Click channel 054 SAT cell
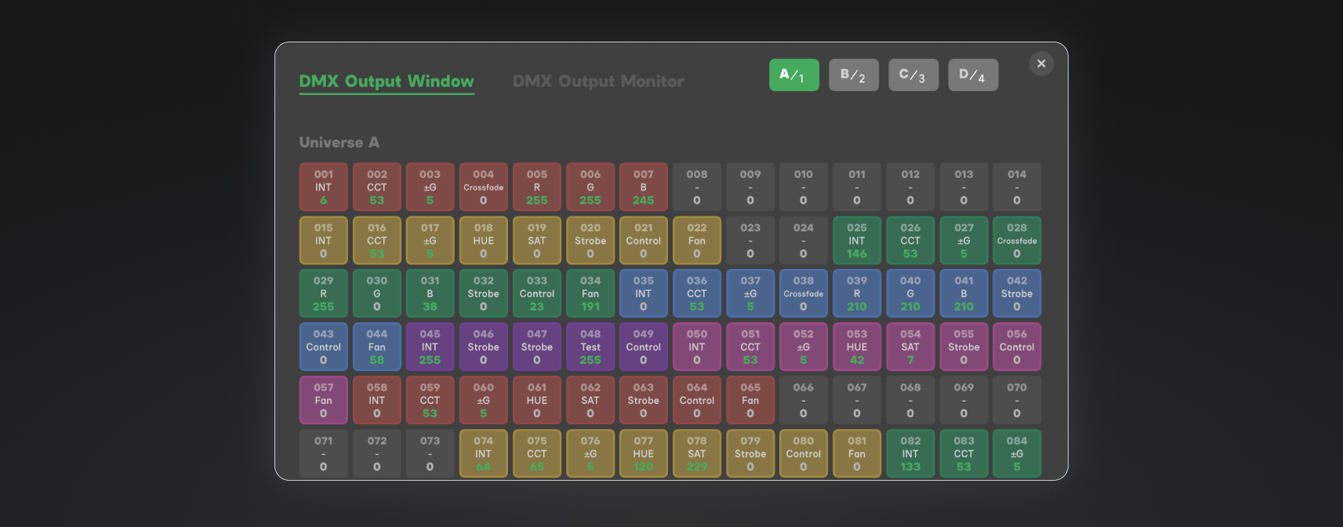The width and height of the screenshot is (1343, 527). (910, 347)
